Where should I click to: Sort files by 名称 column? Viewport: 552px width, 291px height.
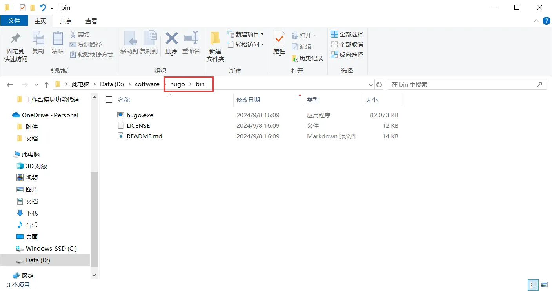click(124, 100)
